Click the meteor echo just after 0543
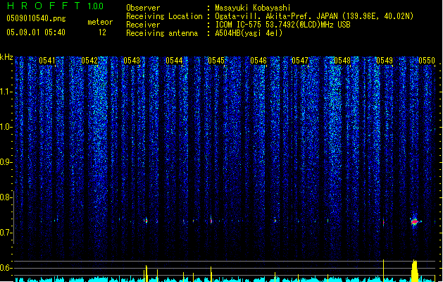This screenshot has width=443, height=282. (x=146, y=221)
